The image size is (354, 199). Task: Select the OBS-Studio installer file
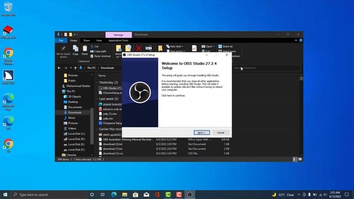(111, 88)
